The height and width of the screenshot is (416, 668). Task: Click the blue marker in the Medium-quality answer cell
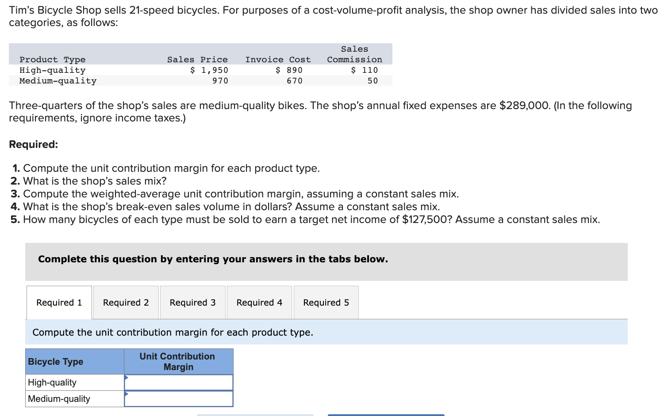tap(127, 394)
